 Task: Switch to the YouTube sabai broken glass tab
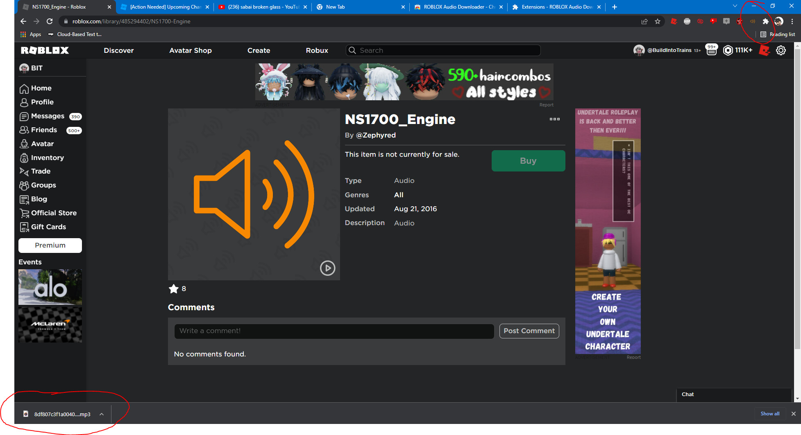(262, 7)
